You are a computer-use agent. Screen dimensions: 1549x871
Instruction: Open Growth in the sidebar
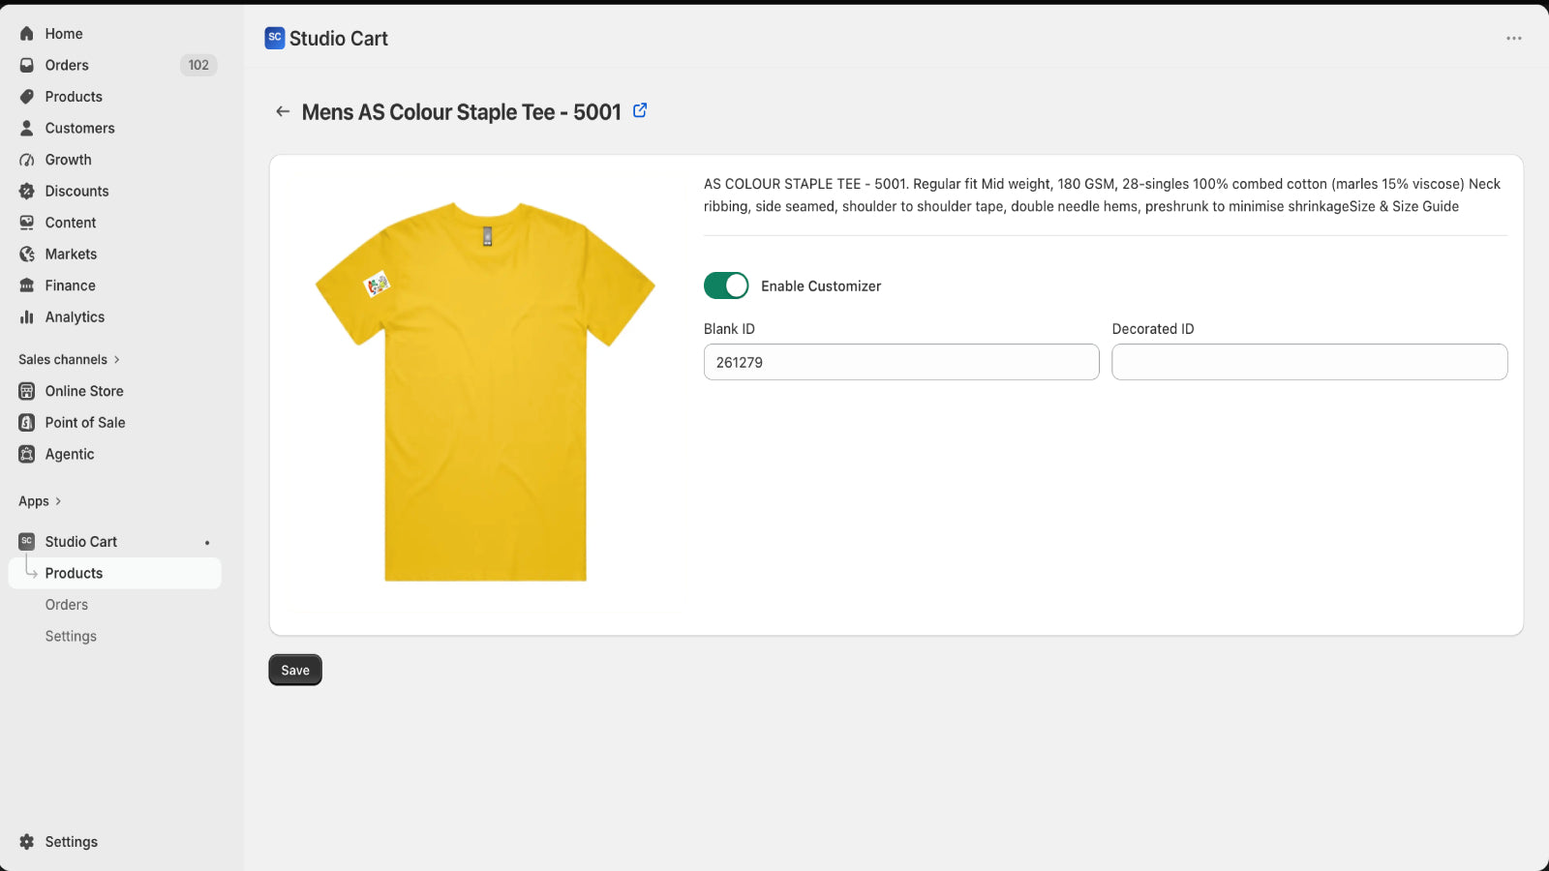(x=68, y=160)
